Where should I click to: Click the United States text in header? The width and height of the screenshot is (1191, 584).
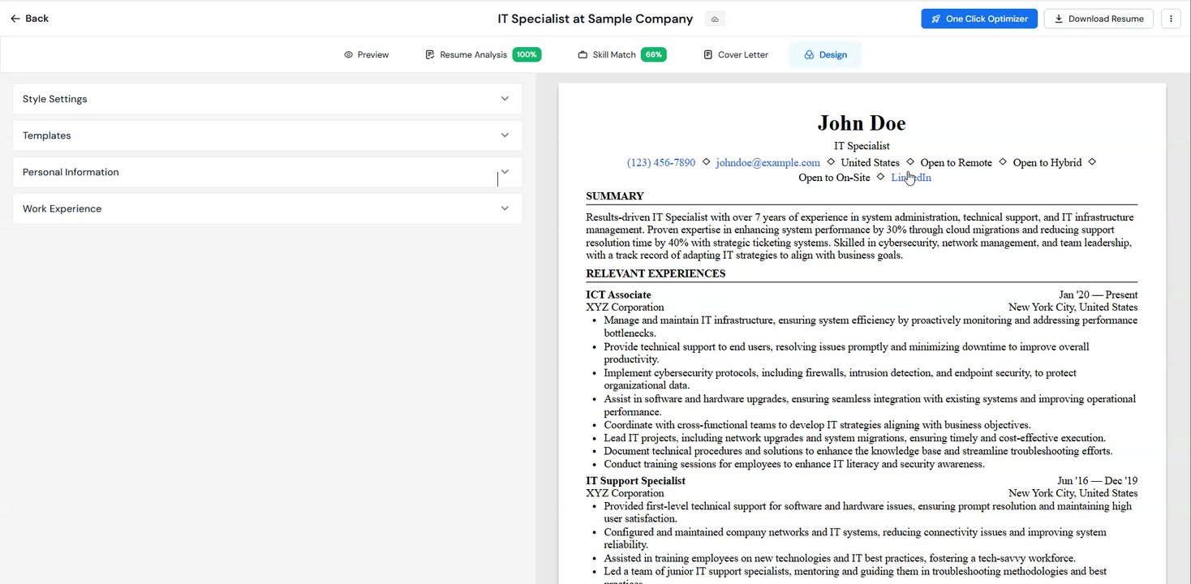tap(870, 163)
